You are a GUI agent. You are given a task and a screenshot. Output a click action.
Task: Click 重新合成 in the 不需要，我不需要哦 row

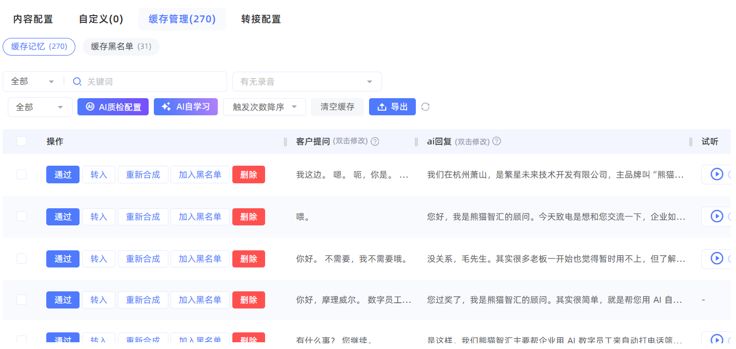[x=143, y=259]
